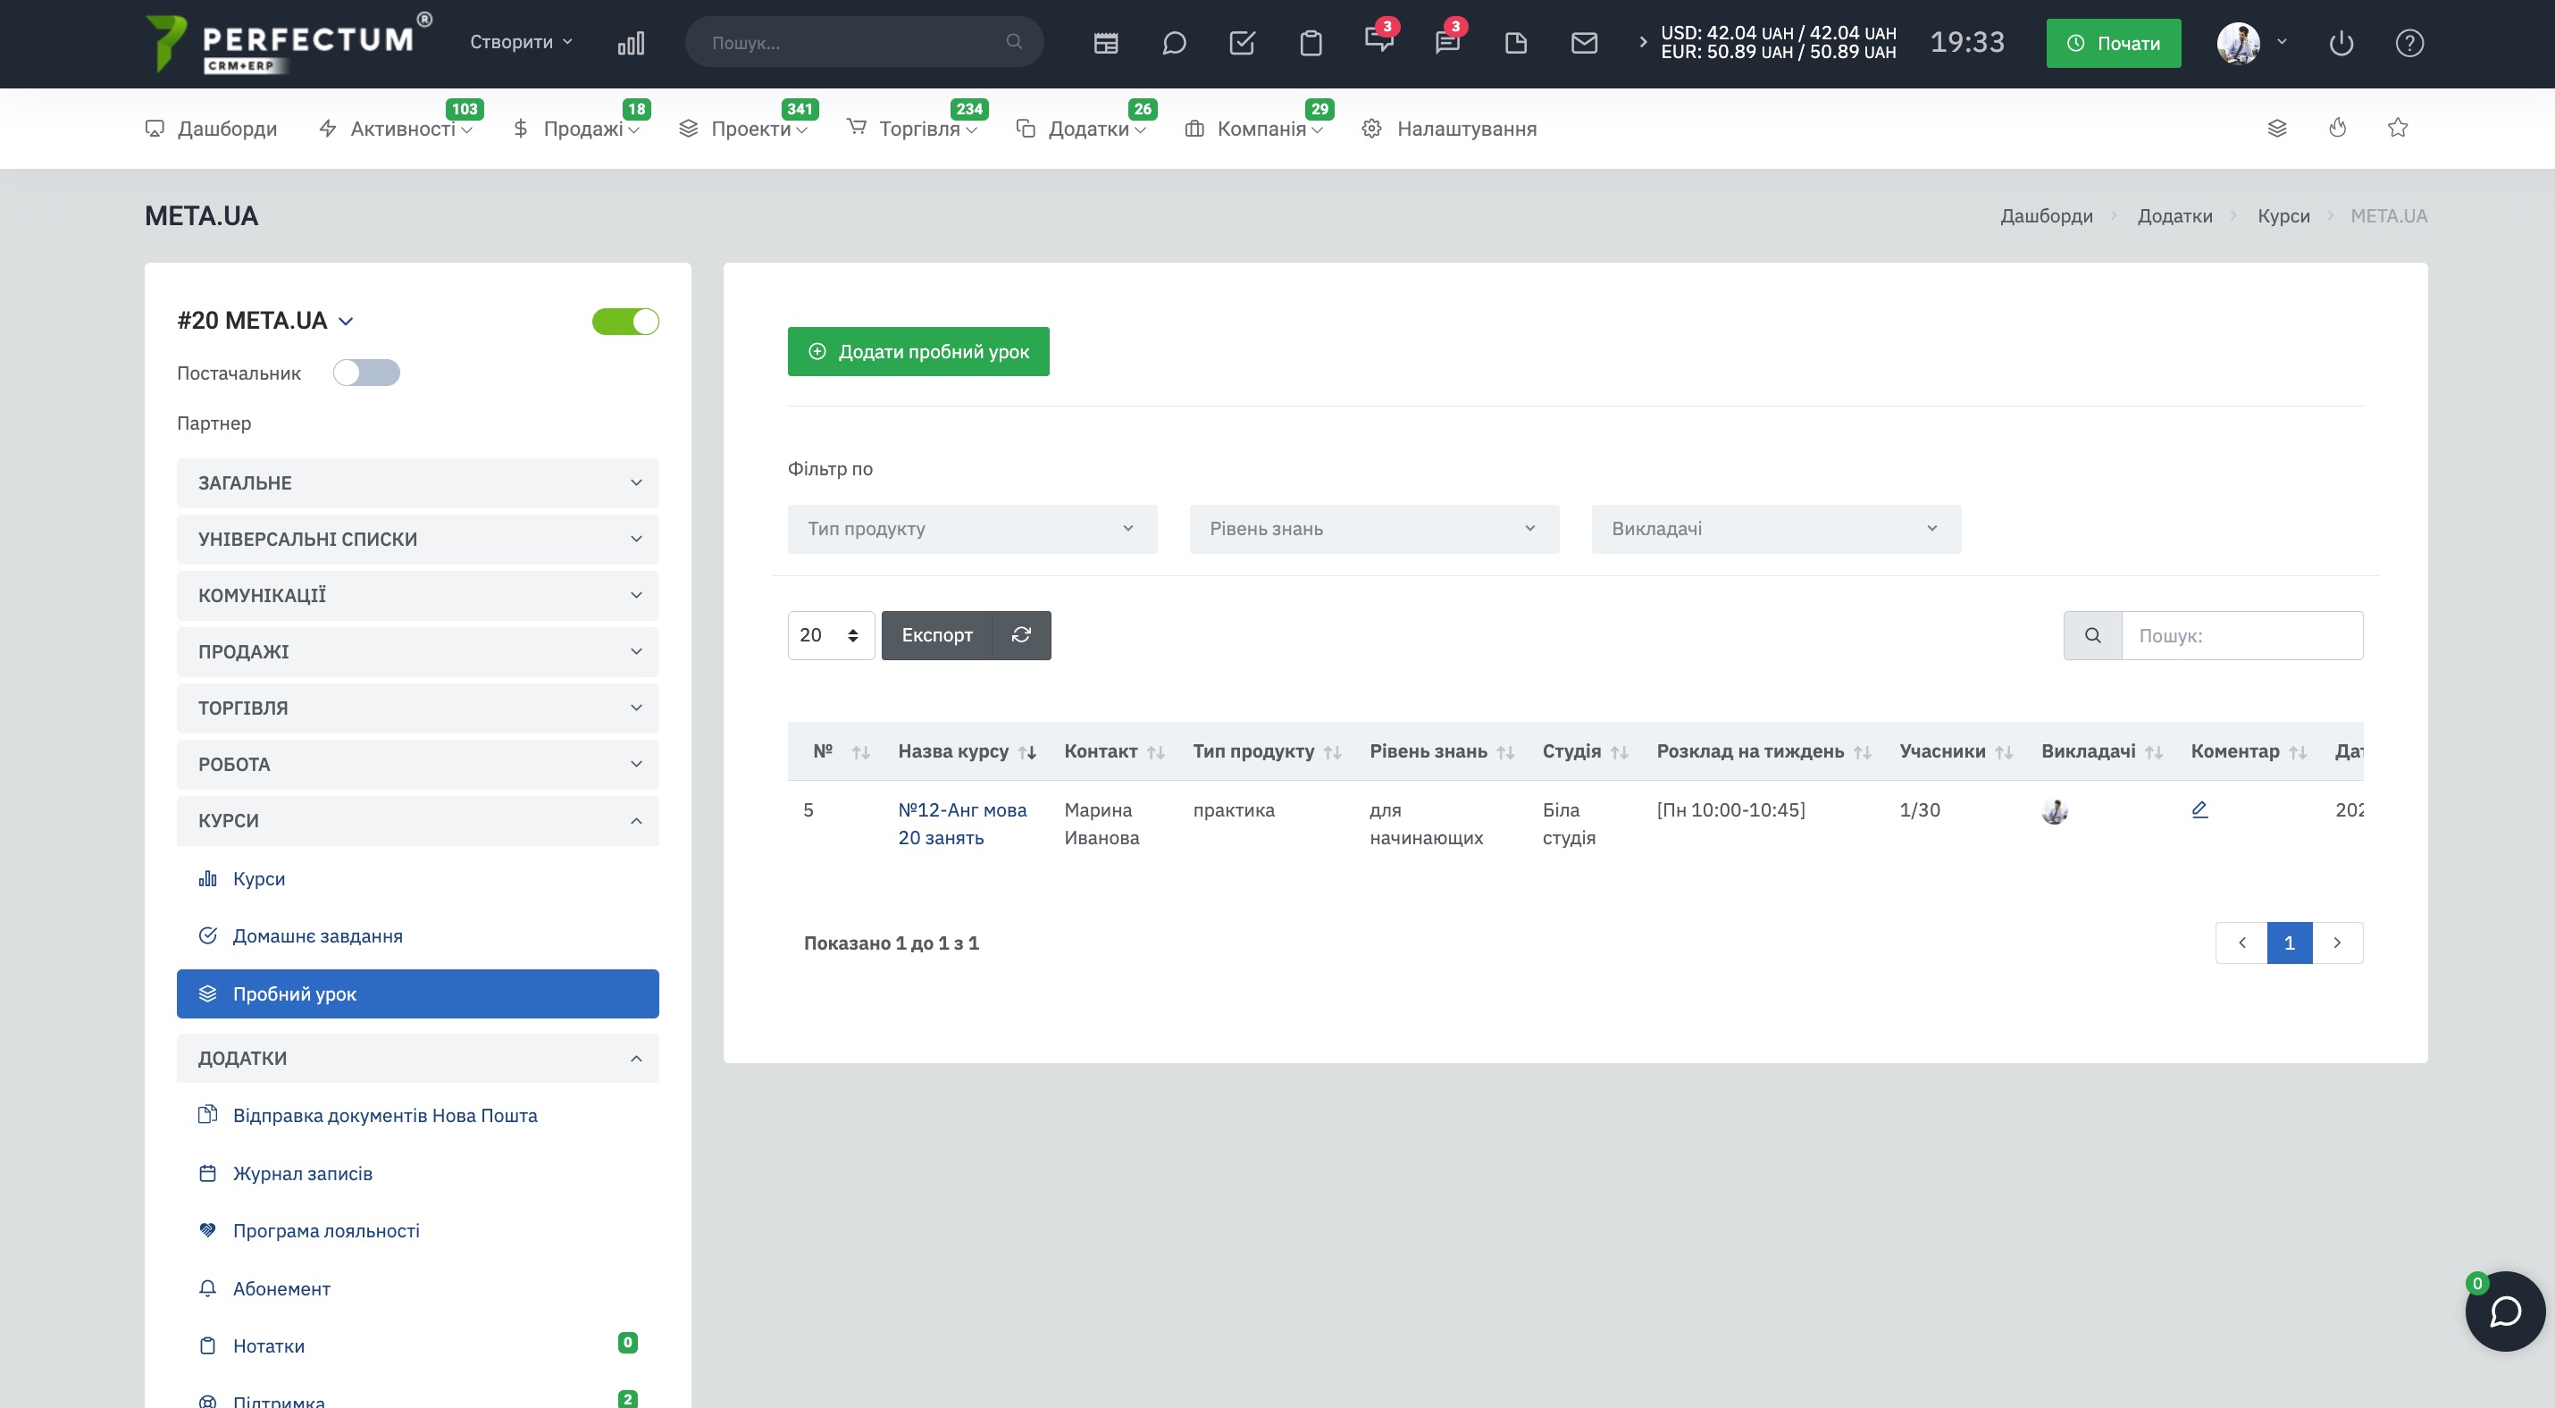Open the tasks checkmark icon

pos(1243,43)
